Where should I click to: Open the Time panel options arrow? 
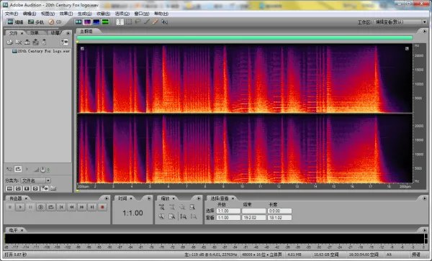point(149,198)
